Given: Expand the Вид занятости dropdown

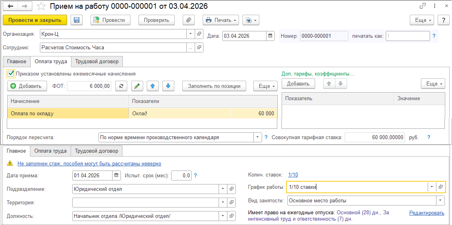Looking at the screenshot, I should [440, 201].
